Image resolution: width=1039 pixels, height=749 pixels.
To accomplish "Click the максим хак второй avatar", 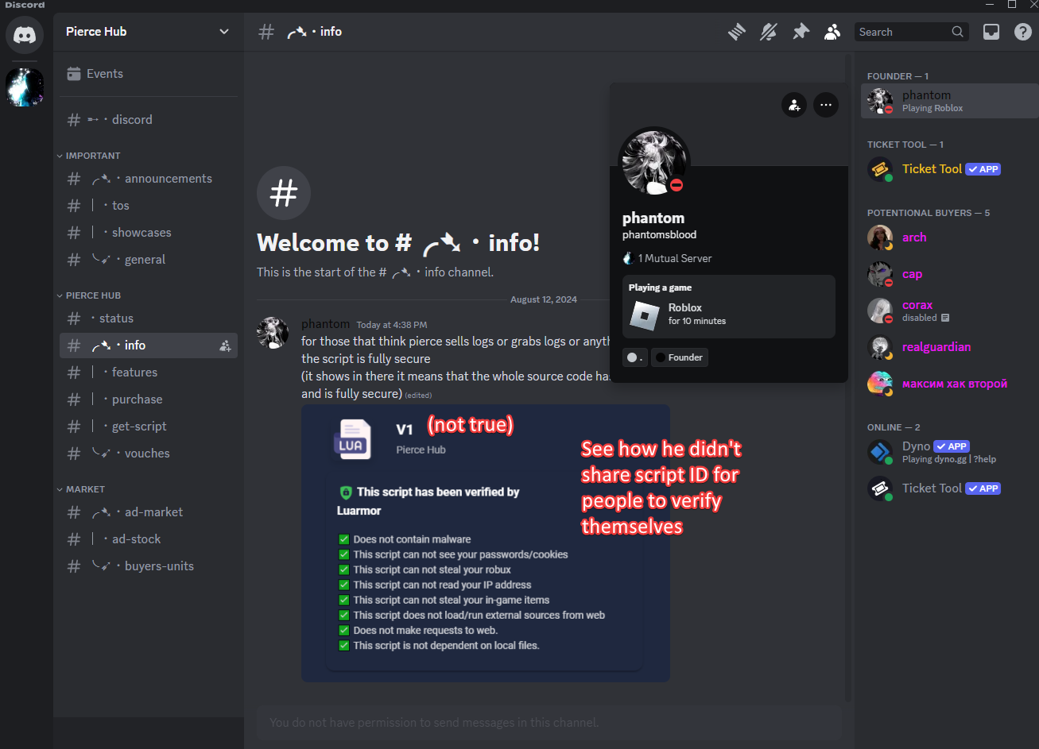I will (x=880, y=384).
